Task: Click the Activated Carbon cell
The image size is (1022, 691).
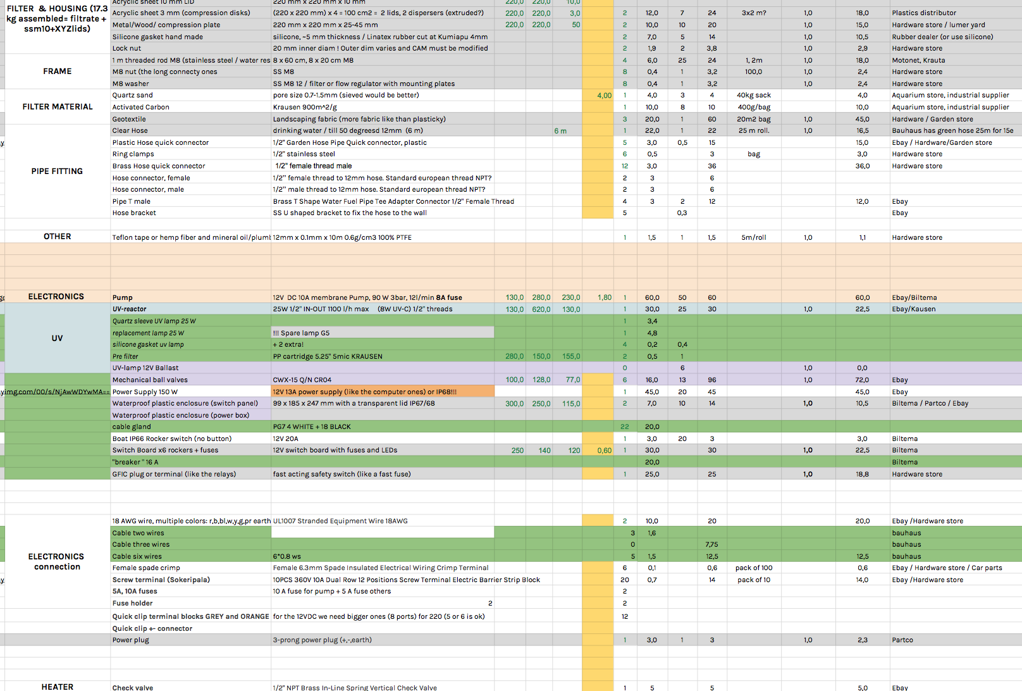Action: click(x=191, y=108)
